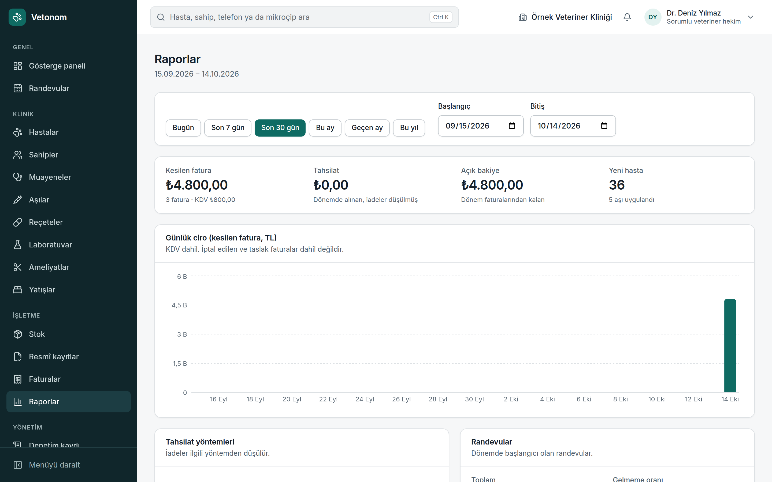Go to Hastalar paw icon

tap(17, 132)
